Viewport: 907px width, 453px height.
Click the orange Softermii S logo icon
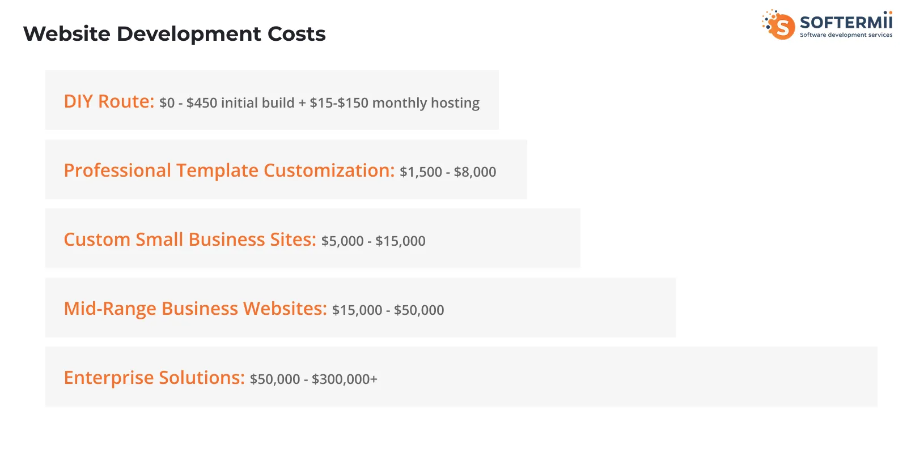781,25
